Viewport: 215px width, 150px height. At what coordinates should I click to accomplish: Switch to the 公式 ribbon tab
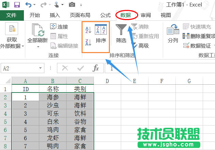[105, 15]
